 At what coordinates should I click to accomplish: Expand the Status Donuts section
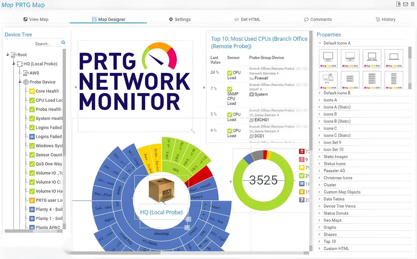tap(320, 213)
